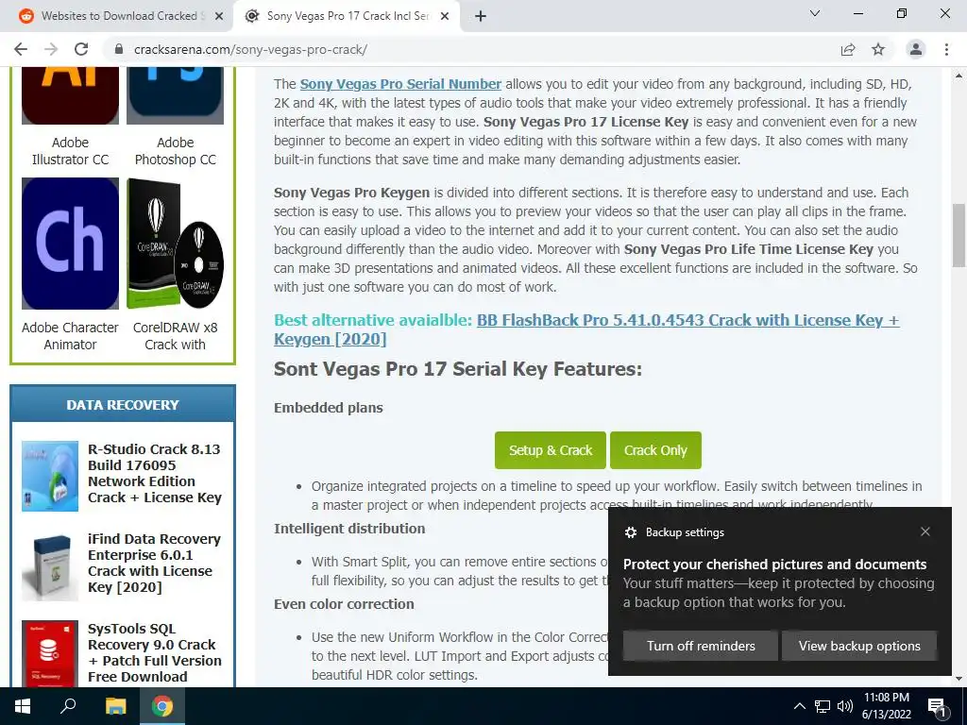Click the iFind Data Recovery box image
Image resolution: width=967 pixels, height=725 pixels.
(50, 567)
